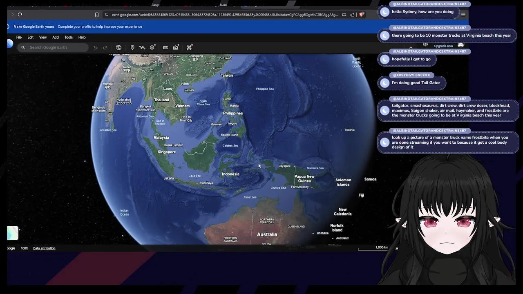Open the browser hamburger menu
Image resolution: width=523 pixels, height=294 pixels.
pos(463,15)
